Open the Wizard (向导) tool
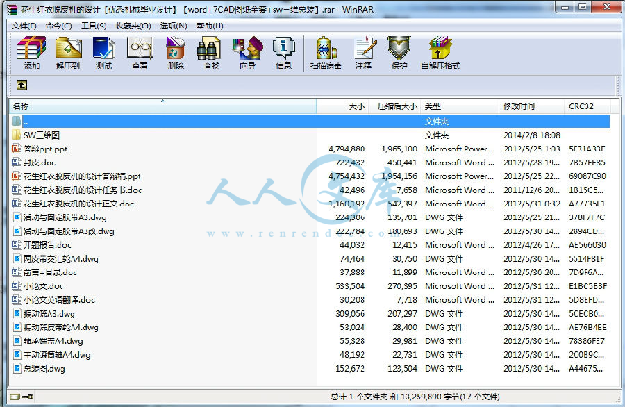The image size is (625, 407). (247, 53)
